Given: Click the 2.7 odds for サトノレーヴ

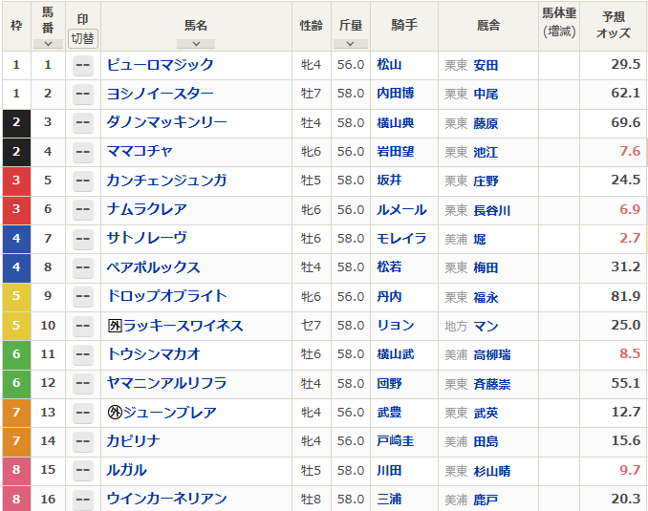Looking at the screenshot, I should point(629,239).
